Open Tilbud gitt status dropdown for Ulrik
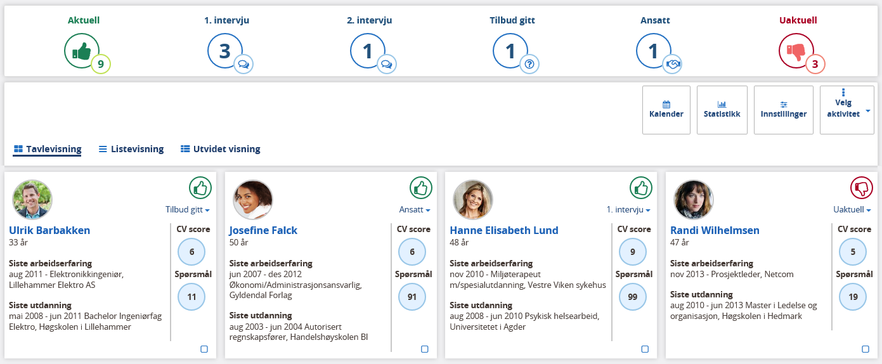Screen dimensions: 882x364 point(188,210)
